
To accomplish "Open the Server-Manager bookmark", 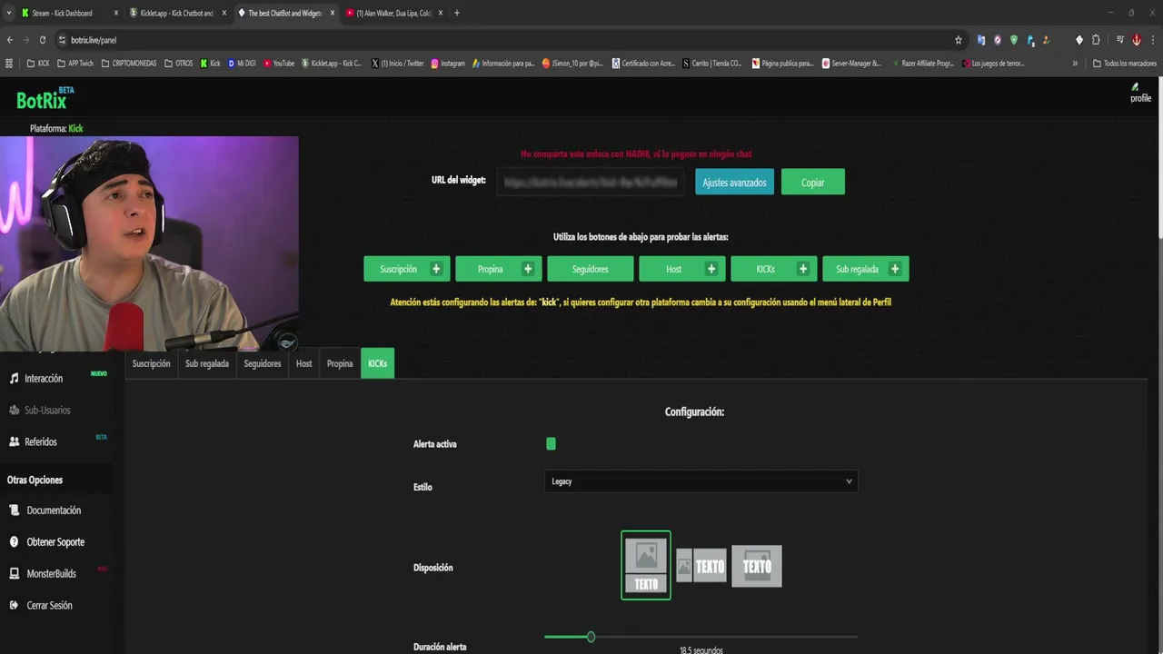I will pos(851,64).
